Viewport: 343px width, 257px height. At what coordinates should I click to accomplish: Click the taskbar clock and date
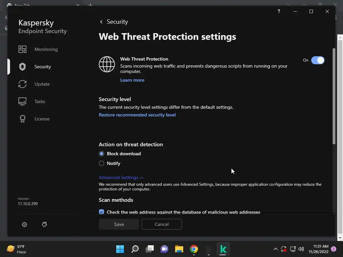319,249
